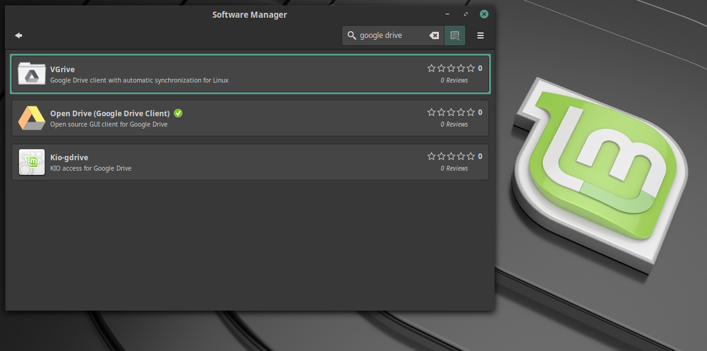Screen dimensions: 707x351
Task: Click the search field containing 'google drive'
Action: click(x=393, y=35)
